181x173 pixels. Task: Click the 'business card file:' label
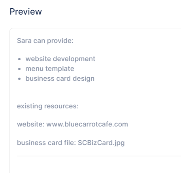[46, 143]
